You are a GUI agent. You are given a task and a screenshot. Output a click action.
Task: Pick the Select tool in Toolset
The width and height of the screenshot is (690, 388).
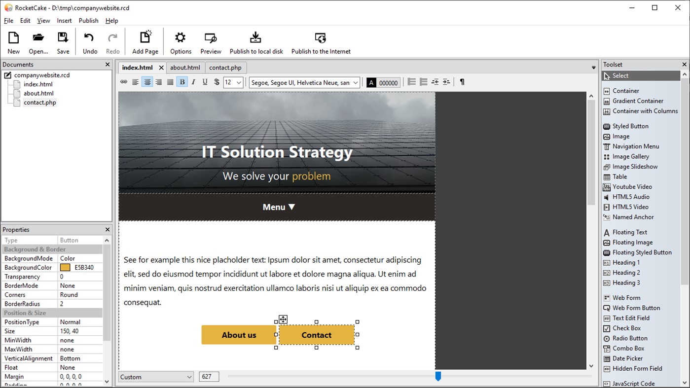click(x=641, y=76)
